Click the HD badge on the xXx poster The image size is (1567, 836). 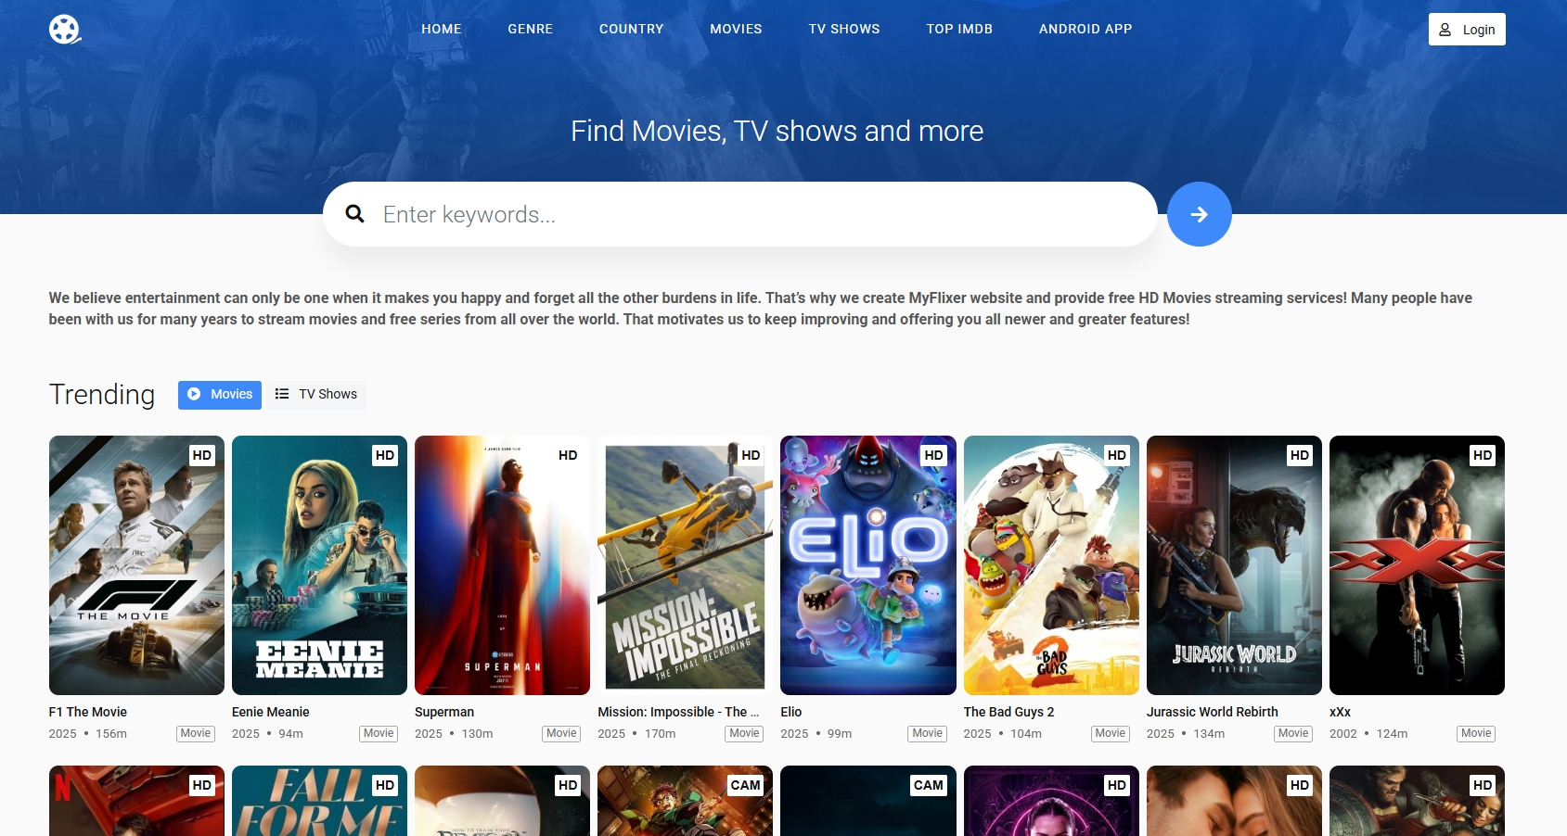(x=1482, y=455)
